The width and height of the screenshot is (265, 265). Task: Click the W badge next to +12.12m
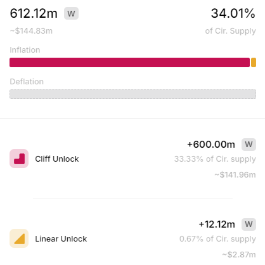pyautogui.click(x=249, y=224)
